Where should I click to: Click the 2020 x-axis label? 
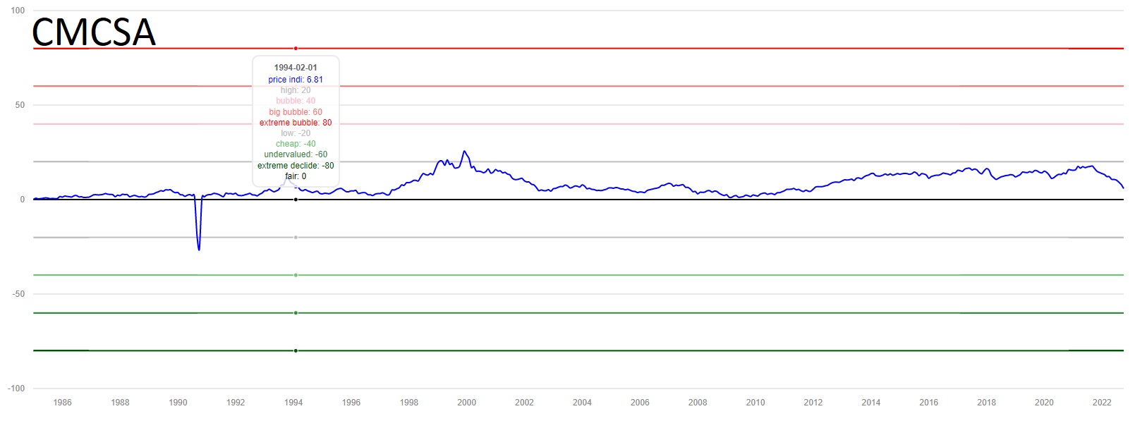point(1044,403)
